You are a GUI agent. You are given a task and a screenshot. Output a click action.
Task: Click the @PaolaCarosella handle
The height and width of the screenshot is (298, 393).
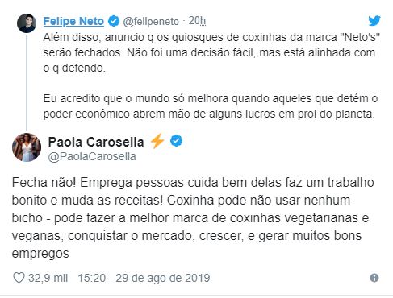[92, 156]
